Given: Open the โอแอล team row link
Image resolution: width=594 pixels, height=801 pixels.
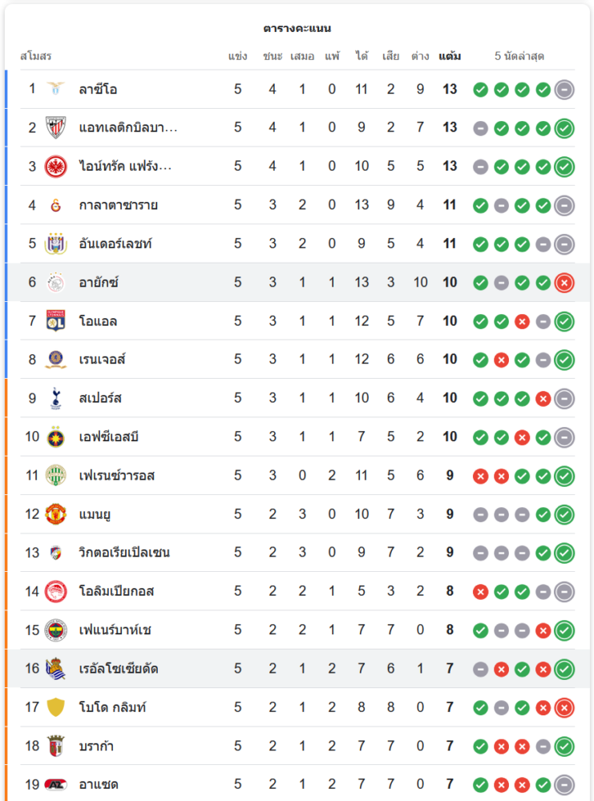Looking at the screenshot, I should pos(99,321).
